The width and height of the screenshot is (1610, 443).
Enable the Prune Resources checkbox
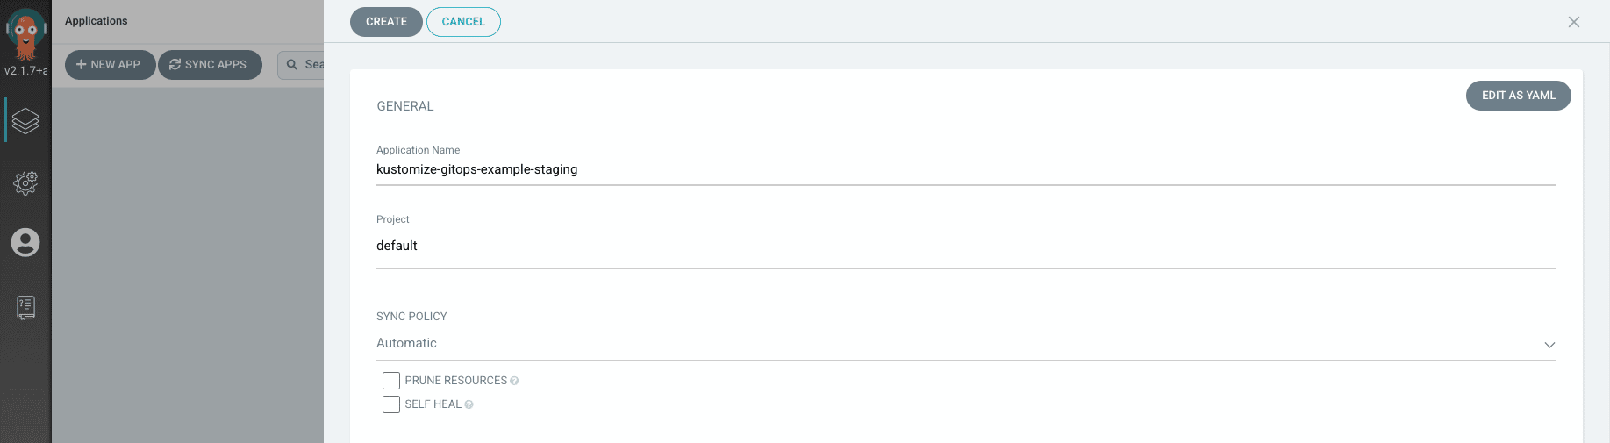(391, 381)
